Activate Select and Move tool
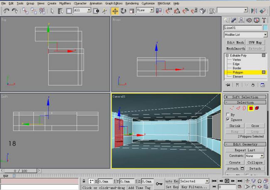The width and height of the screenshot is (270, 190). pyautogui.click(x=115, y=11)
